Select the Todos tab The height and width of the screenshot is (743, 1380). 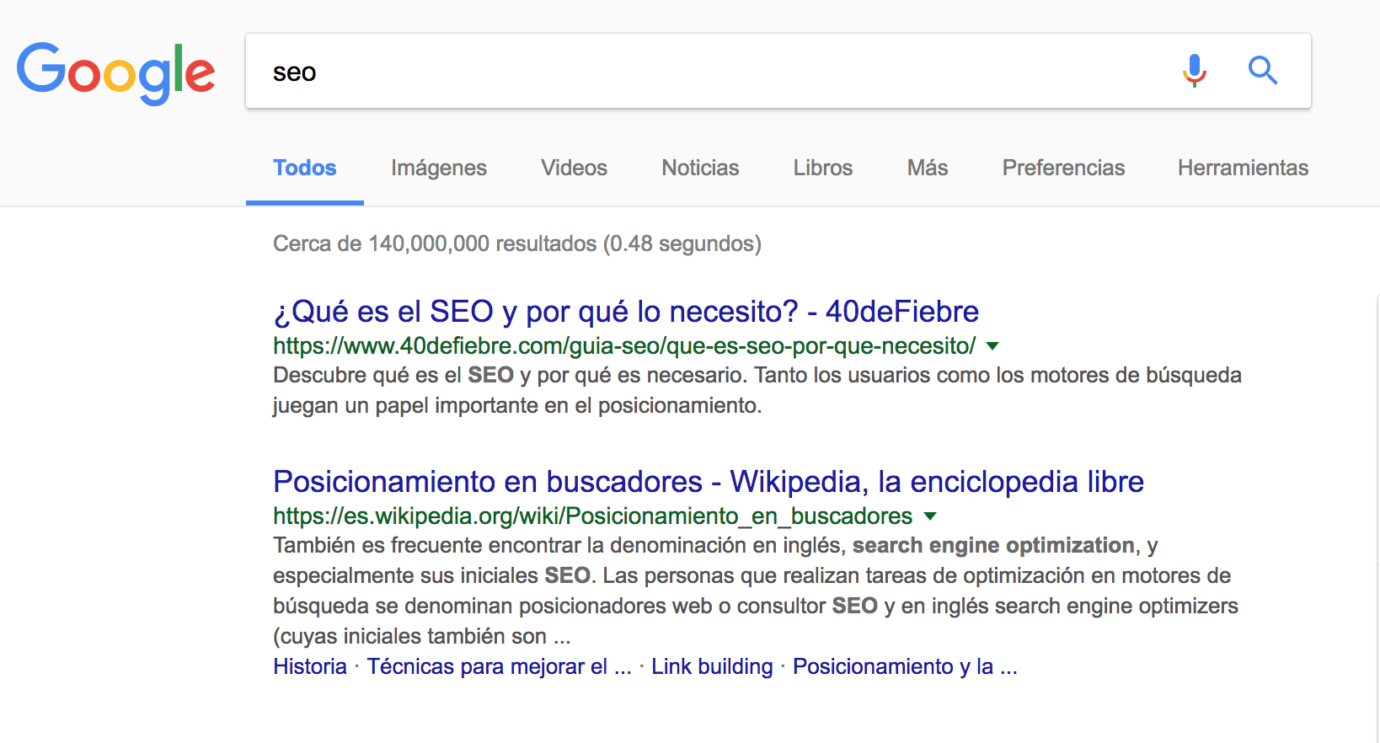(305, 168)
